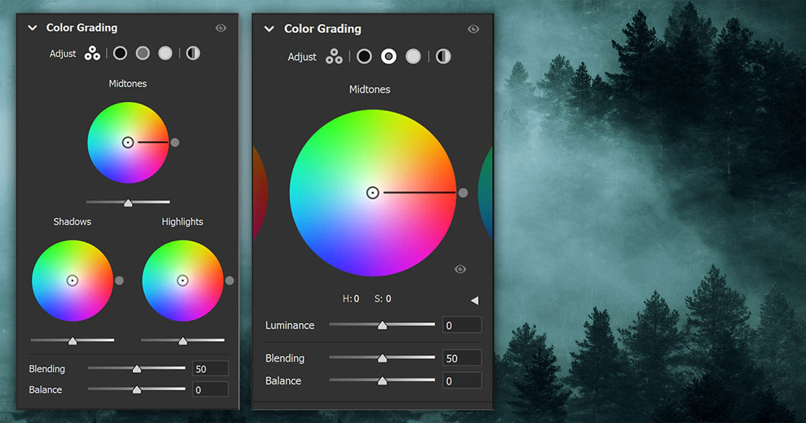Click the Blending slider in left panel

(136, 368)
